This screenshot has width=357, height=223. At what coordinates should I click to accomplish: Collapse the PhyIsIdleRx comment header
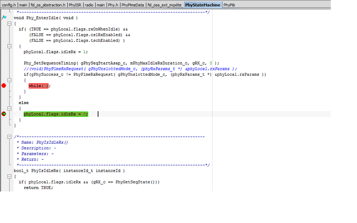pos(9,137)
